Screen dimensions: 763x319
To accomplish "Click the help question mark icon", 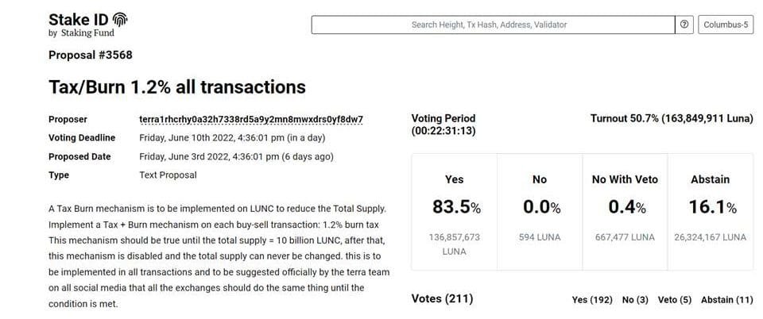I will 684,25.
